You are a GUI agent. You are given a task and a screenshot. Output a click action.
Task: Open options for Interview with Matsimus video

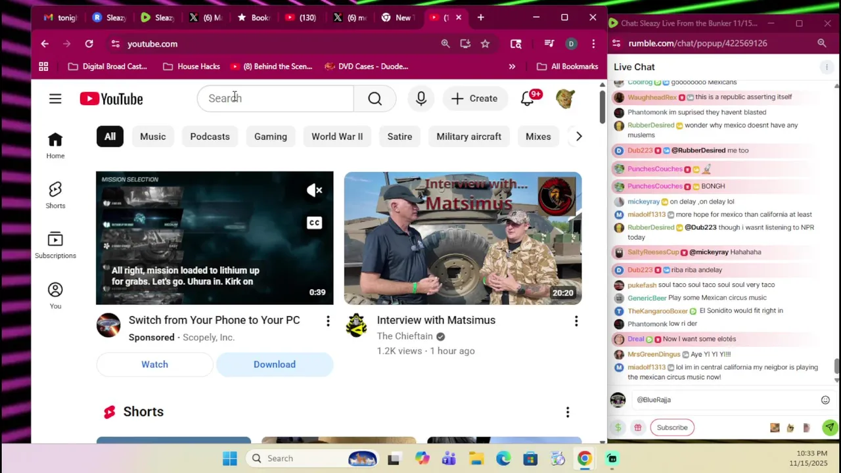point(576,321)
